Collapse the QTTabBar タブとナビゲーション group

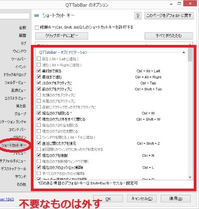184,52
